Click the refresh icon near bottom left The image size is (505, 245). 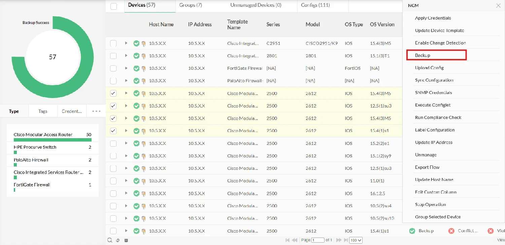[x=117, y=240]
